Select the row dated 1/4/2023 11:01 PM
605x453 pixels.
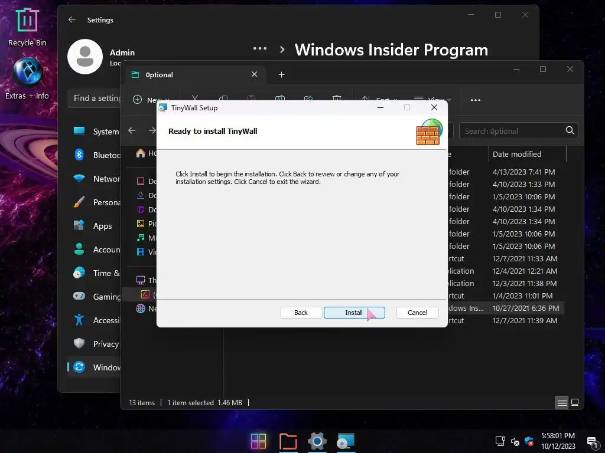(508, 296)
